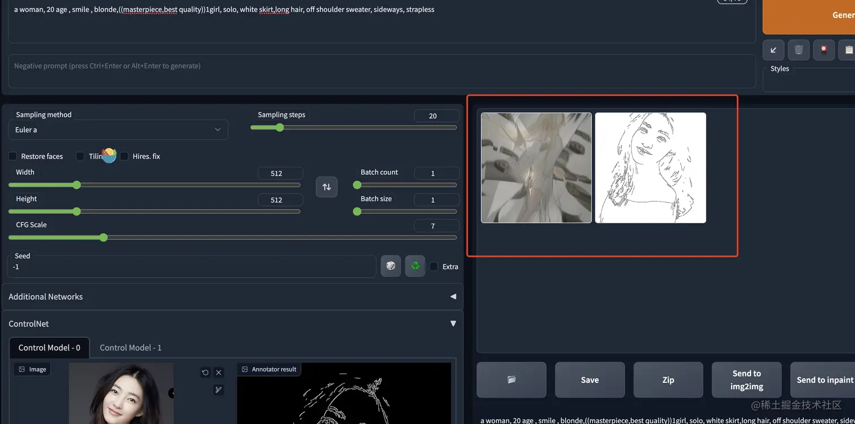Screen dimensions: 855x424
Task: Click the Width slider handle
Action: 77,185
